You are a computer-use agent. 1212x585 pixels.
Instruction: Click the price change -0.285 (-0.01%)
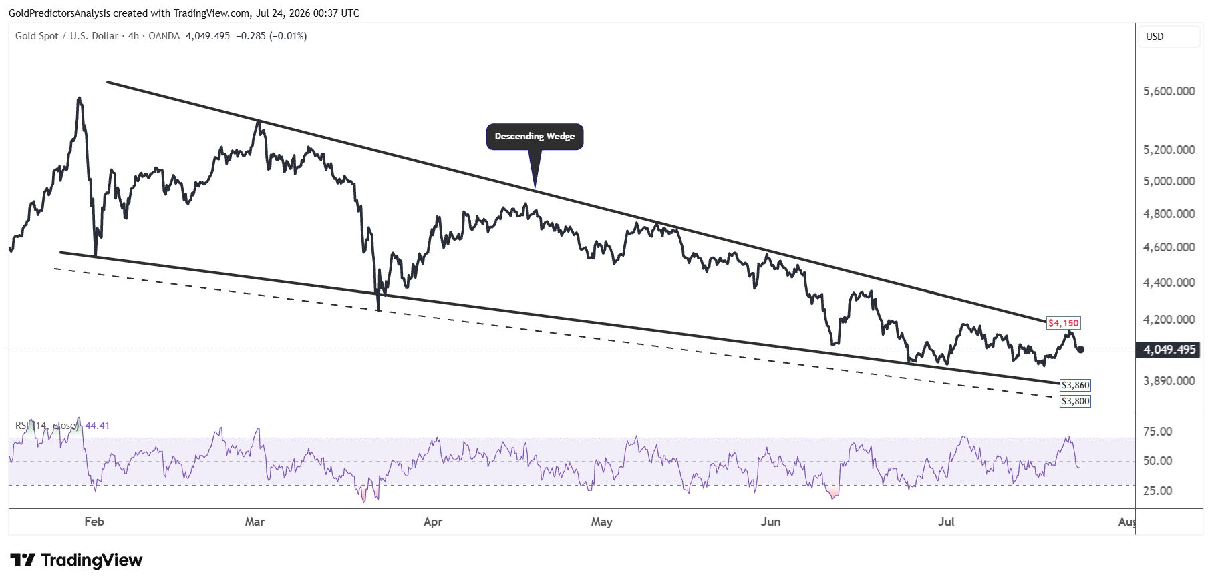click(x=271, y=36)
